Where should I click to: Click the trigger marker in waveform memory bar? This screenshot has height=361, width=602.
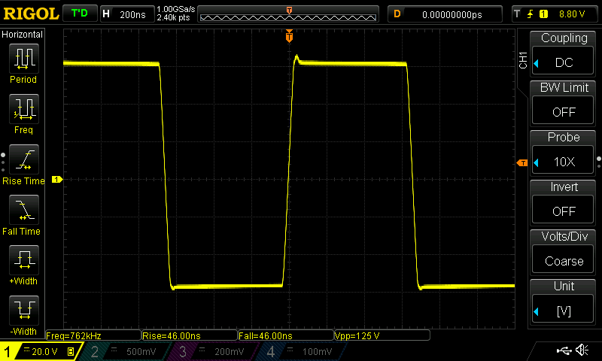tap(289, 11)
